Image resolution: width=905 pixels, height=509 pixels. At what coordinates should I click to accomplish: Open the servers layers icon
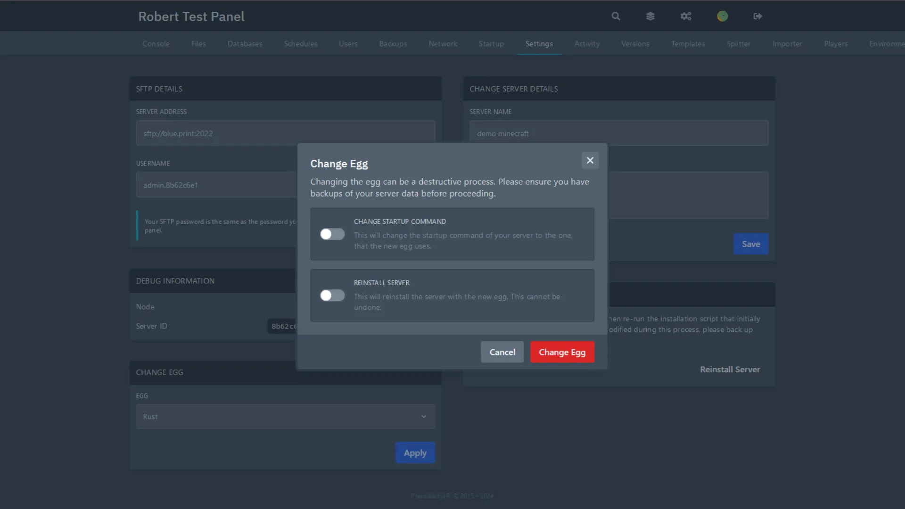(x=650, y=16)
